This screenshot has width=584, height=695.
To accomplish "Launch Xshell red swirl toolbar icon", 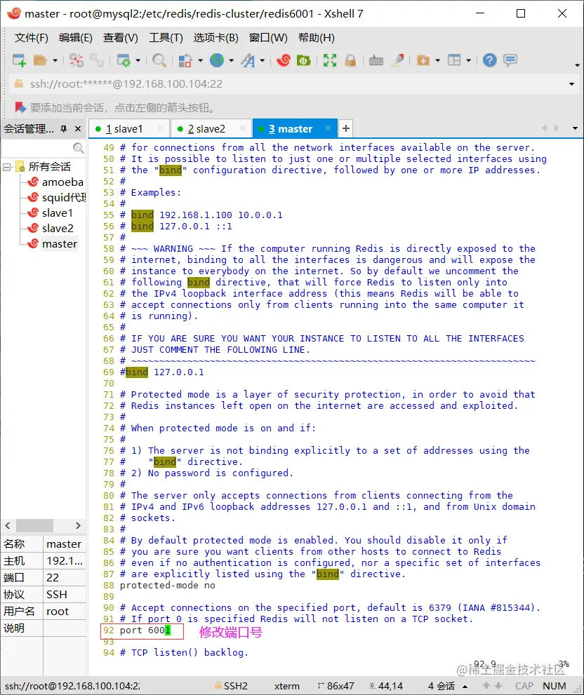I will pyautogui.click(x=283, y=60).
